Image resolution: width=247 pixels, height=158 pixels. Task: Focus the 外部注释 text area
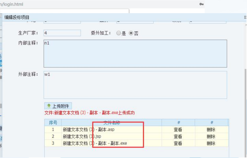point(135,85)
